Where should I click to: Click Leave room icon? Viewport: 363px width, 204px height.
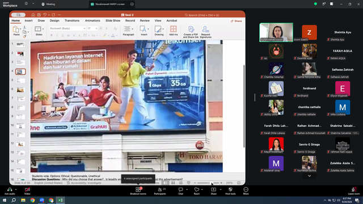point(354,191)
